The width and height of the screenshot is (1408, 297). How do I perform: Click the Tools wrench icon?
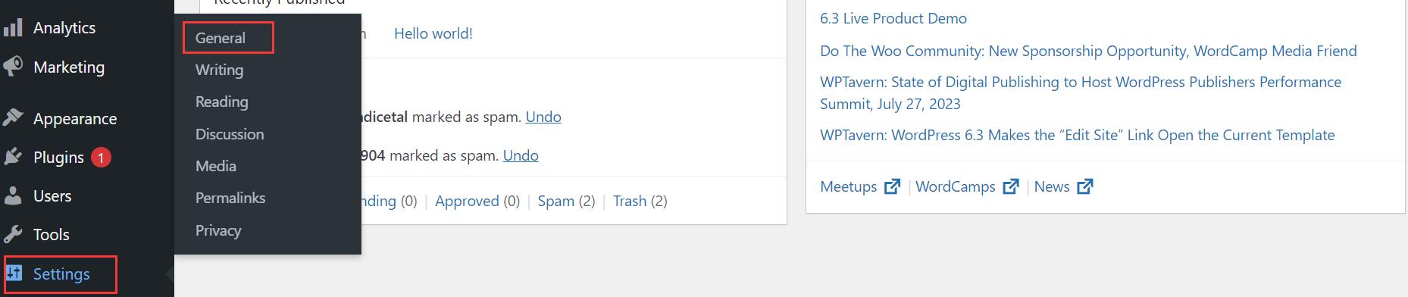(x=13, y=234)
